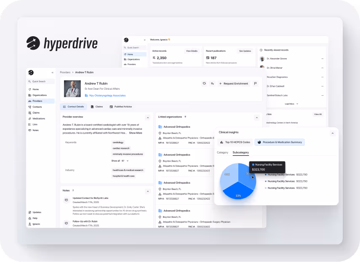
Task: Open Organizations in the provider window sidebar
Action: [41, 95]
